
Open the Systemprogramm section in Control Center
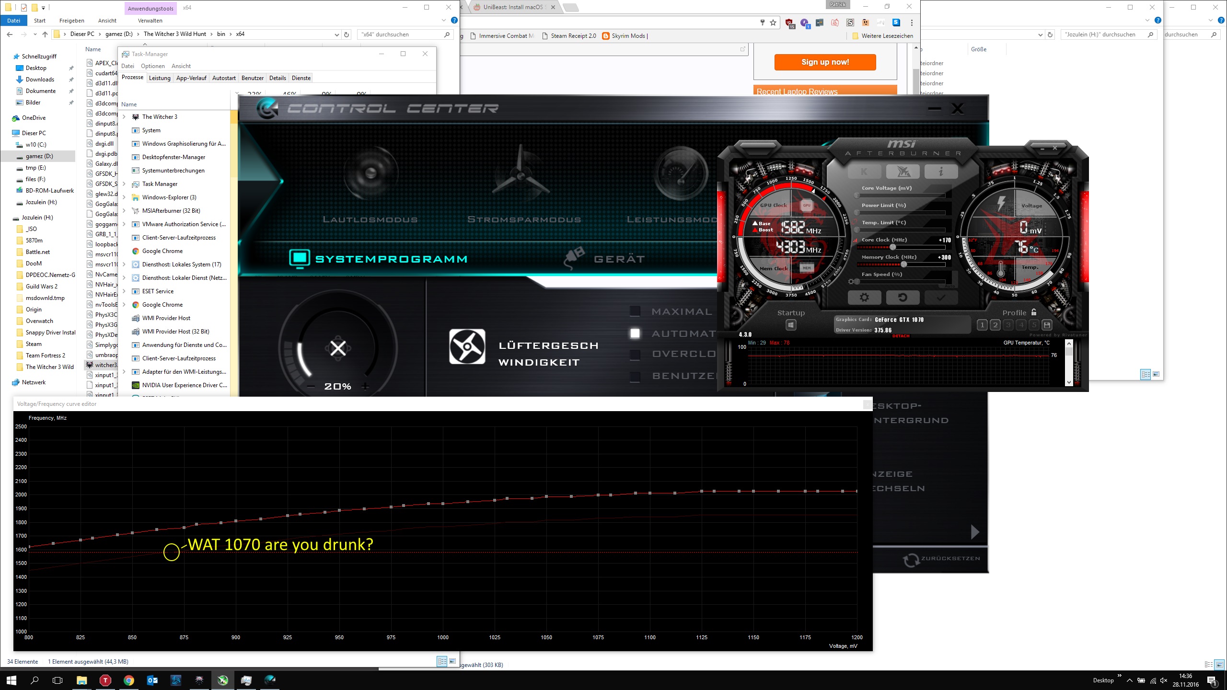click(x=379, y=259)
